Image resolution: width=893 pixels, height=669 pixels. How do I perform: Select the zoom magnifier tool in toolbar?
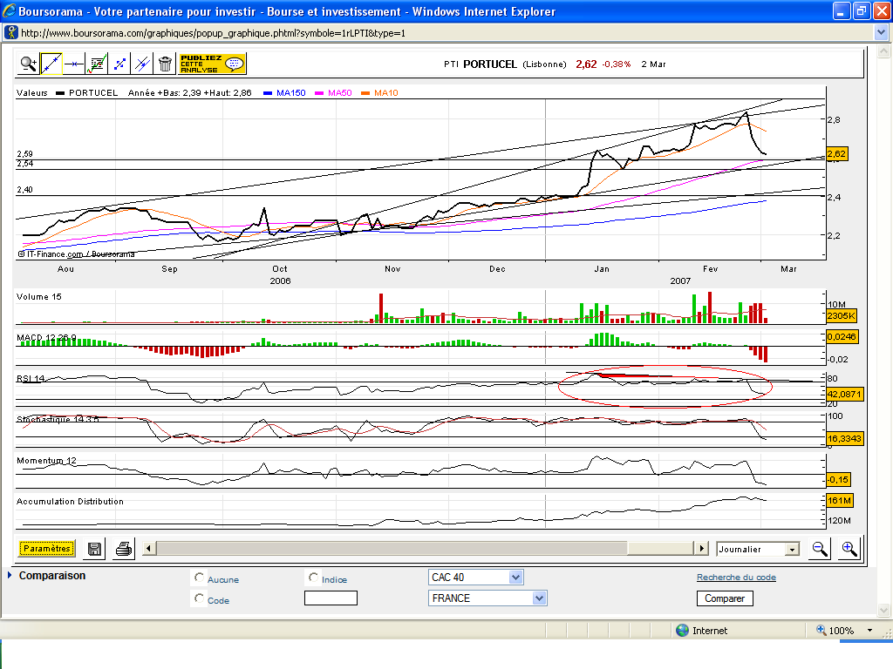click(29, 64)
